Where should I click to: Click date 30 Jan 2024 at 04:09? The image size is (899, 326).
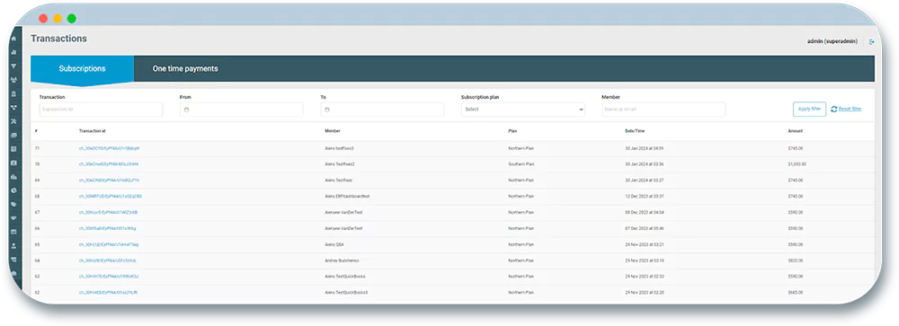(644, 148)
